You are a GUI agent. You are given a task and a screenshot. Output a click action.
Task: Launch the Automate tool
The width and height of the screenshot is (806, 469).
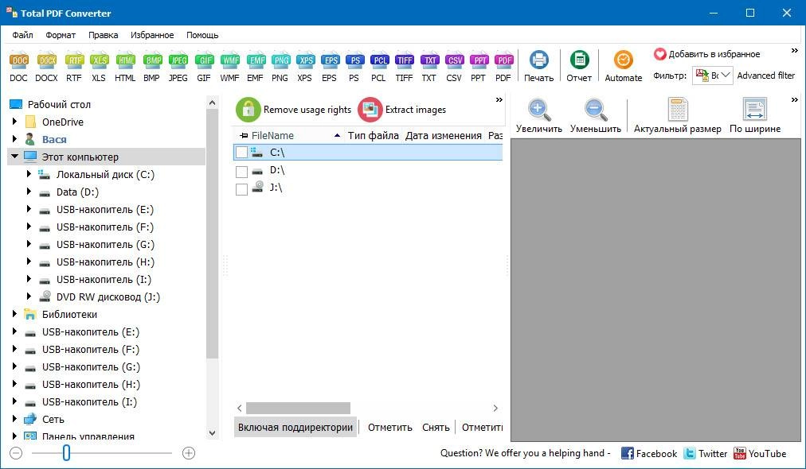click(x=624, y=67)
